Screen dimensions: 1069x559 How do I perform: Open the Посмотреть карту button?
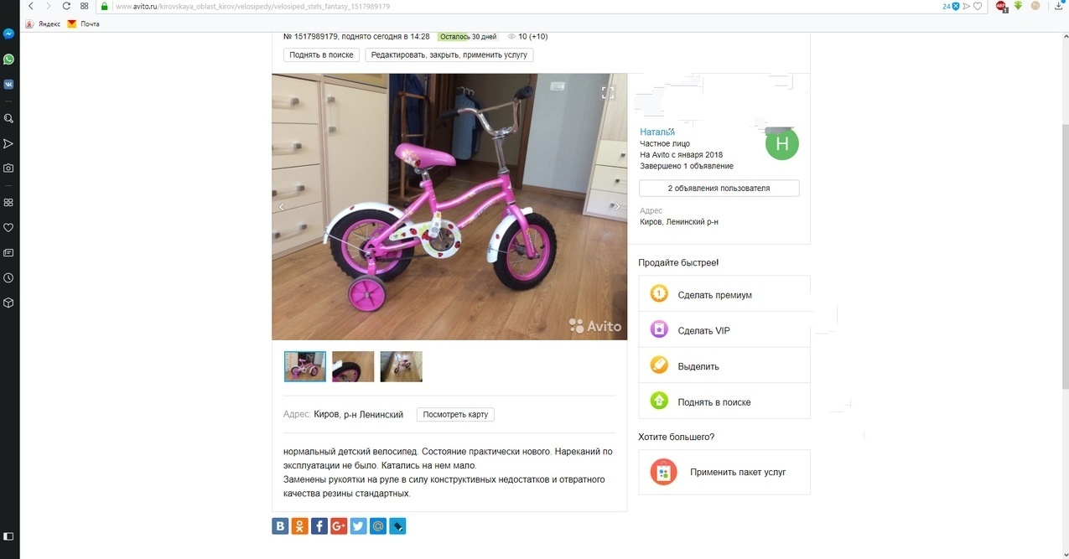455,415
